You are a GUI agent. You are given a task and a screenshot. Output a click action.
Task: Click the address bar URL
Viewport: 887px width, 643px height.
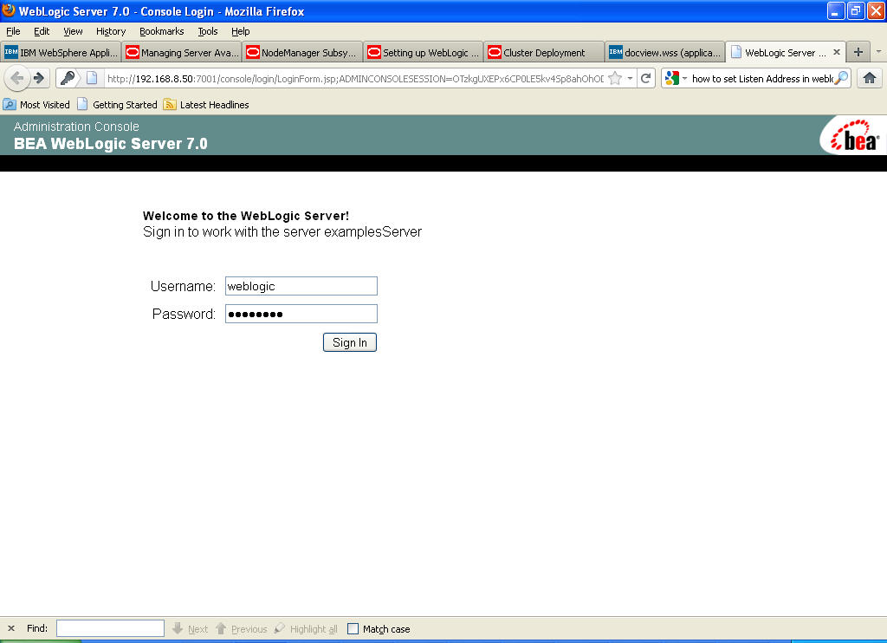(355, 79)
